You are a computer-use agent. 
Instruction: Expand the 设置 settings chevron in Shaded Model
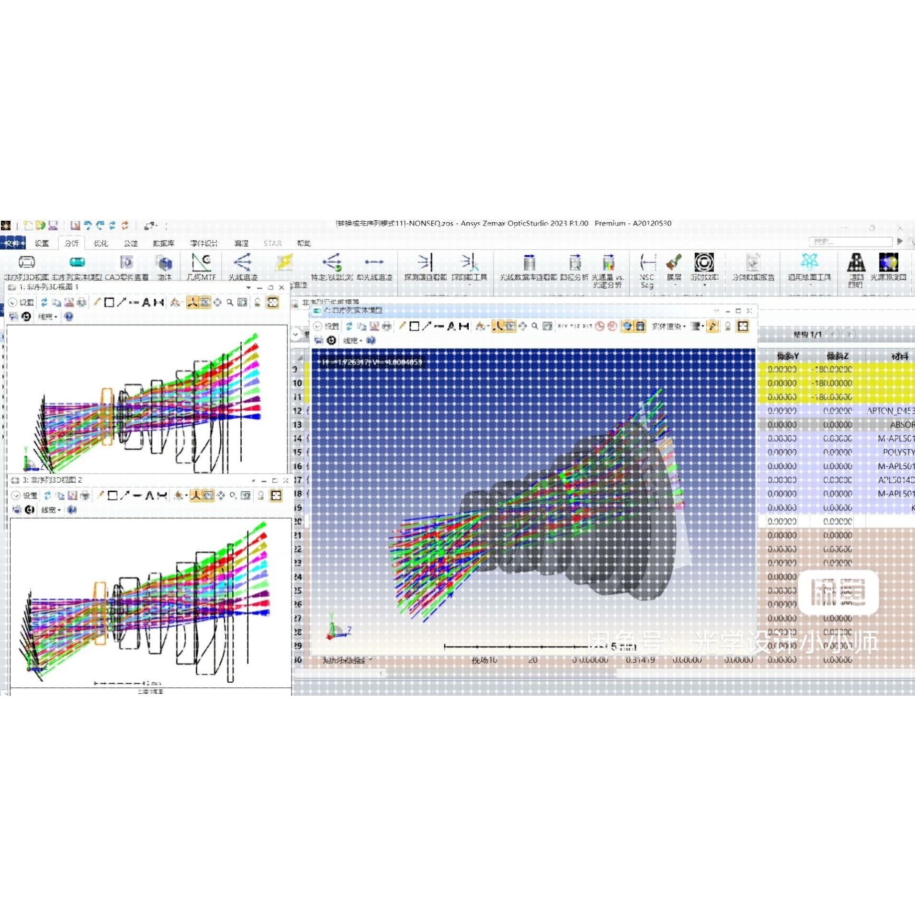click(317, 326)
